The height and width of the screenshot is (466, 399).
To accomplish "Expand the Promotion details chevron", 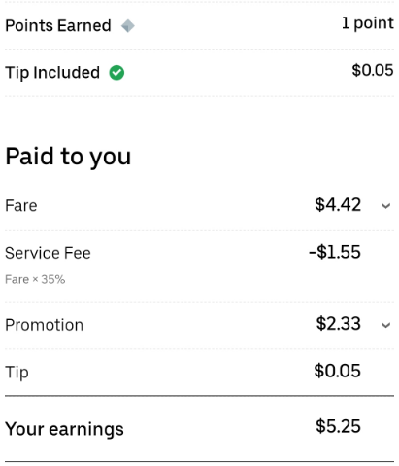I will pos(385,325).
